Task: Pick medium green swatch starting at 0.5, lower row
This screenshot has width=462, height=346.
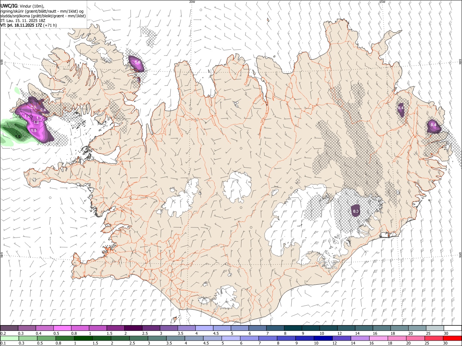Action: coord(46,338)
